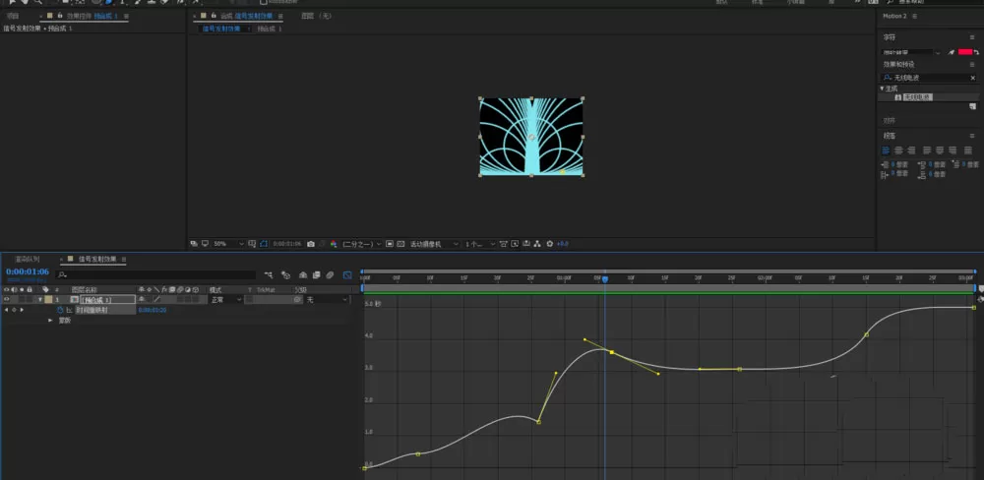Toggle the graph icon beside time remap property

coord(69,310)
